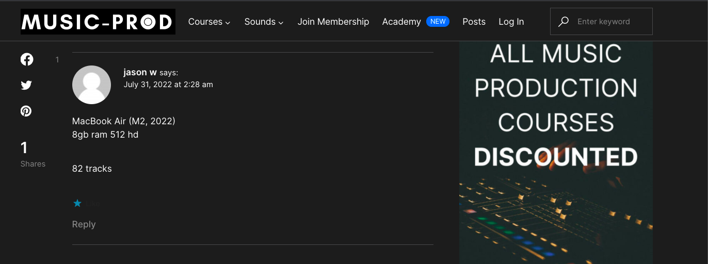Open comment permalink July 31, 2022 at 2:28 am

pos(168,85)
